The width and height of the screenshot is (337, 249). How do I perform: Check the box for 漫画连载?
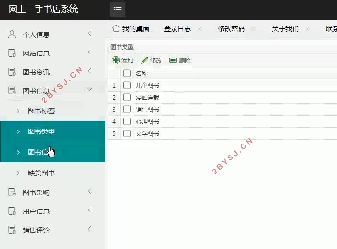coord(127,97)
